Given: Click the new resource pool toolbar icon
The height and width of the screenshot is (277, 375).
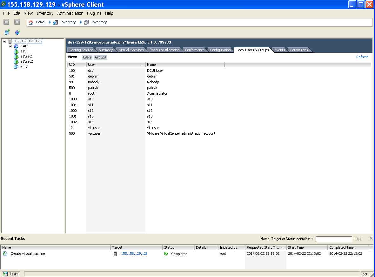Looking at the screenshot, I should pyautogui.click(x=17, y=32).
